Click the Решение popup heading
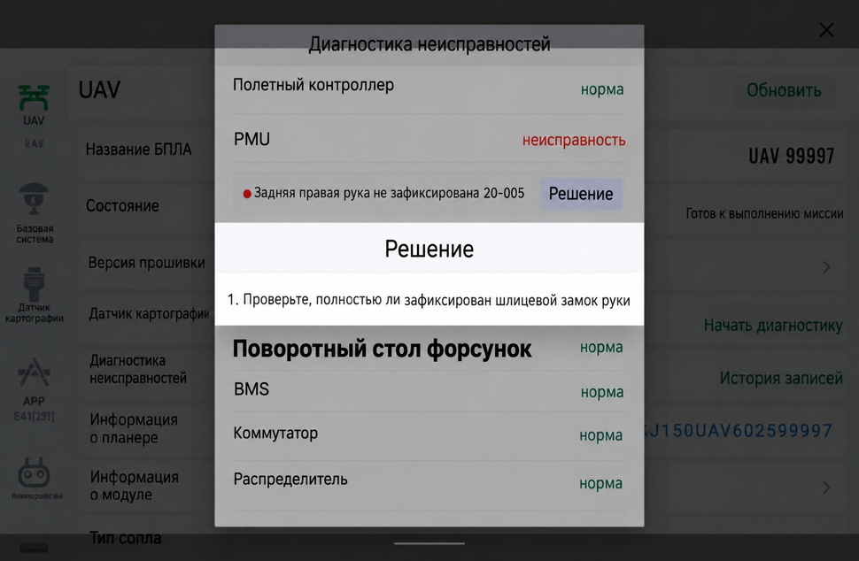The height and width of the screenshot is (561, 859). click(x=429, y=249)
